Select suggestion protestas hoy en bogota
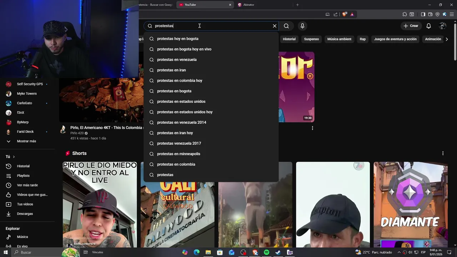 pyautogui.click(x=211, y=39)
